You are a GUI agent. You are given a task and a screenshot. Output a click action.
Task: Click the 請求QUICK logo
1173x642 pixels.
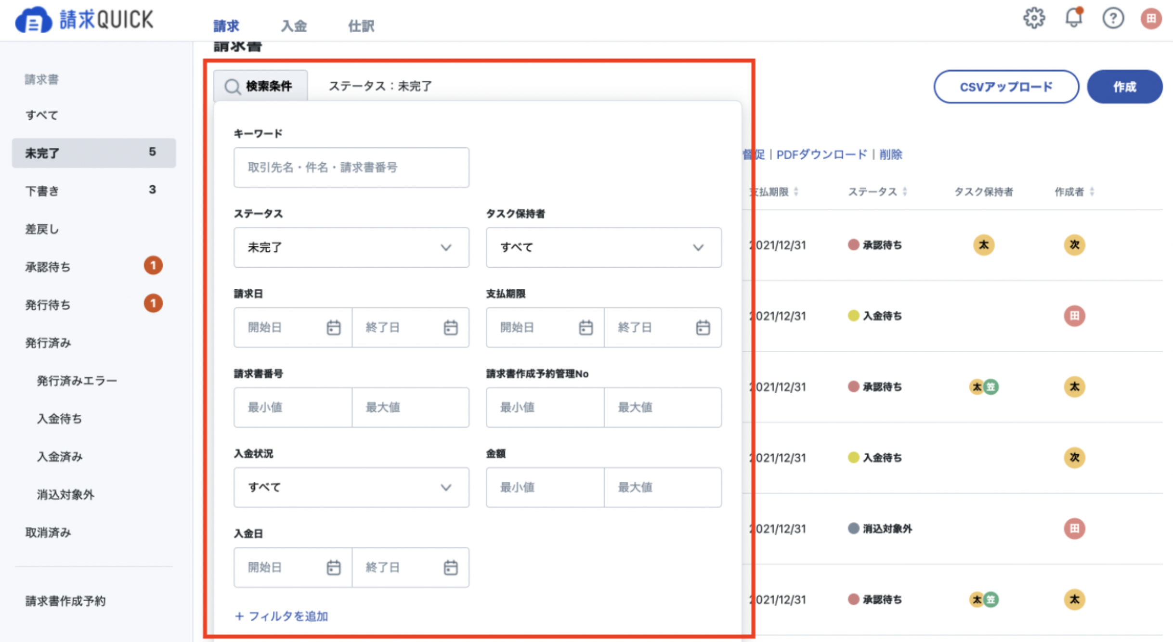click(x=84, y=20)
